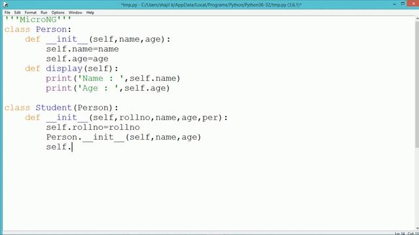Click the Student __init__ definition with rollno
This screenshot has height=235, width=419.
pos(126,117)
